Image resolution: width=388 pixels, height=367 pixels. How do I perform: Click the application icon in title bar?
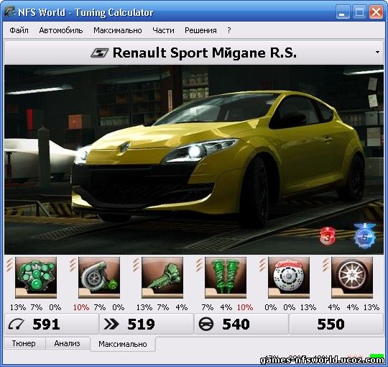tap(10, 12)
